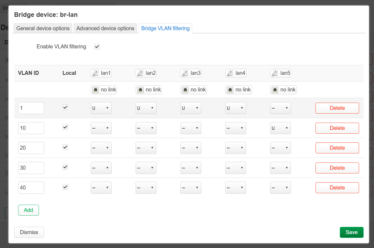Expand the lan3 dropdown for VLAN 20
This screenshot has width=374, height=248.
(191, 148)
